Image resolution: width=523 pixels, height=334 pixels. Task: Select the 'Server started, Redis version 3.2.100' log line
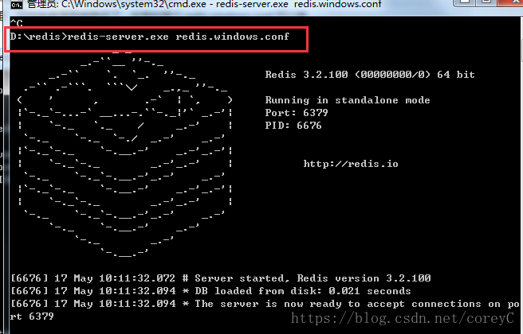pos(221,278)
